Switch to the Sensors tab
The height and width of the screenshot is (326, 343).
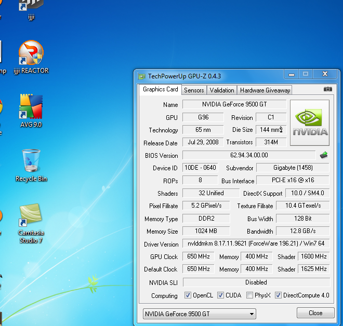point(194,90)
